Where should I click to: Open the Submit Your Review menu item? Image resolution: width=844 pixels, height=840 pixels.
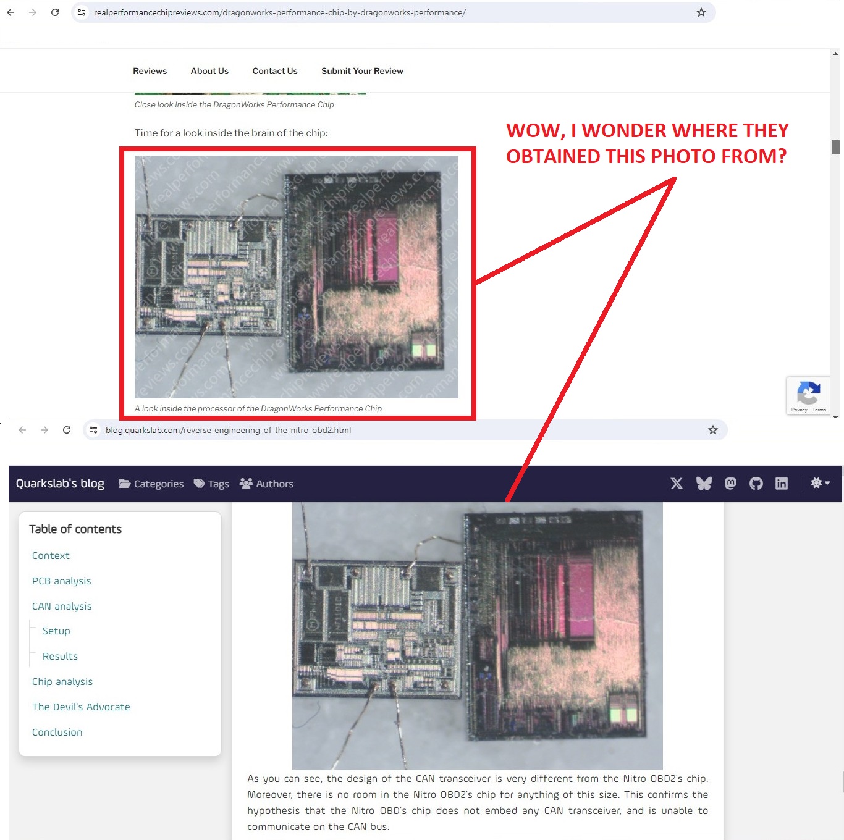(362, 71)
